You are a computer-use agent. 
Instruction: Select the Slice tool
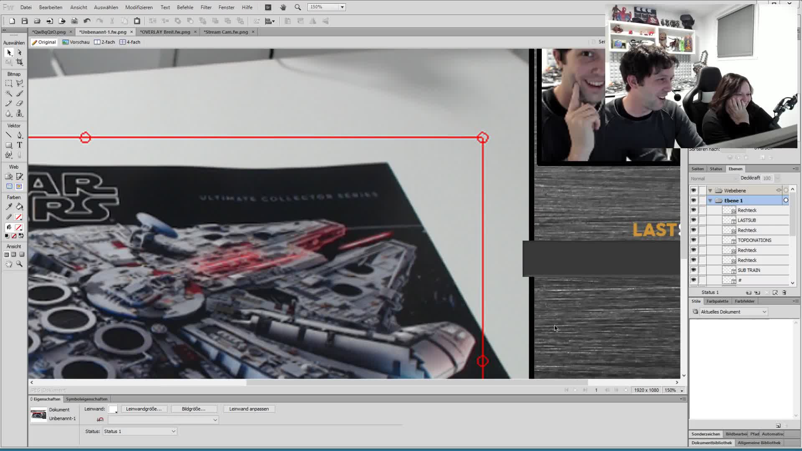point(19,177)
